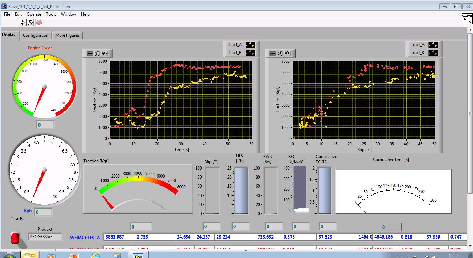Screen dimensions: 473x258
Task: Click the numeric field below Engine Speed gauge
Action: [x=46, y=125]
